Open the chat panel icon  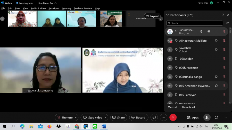coord(216,117)
